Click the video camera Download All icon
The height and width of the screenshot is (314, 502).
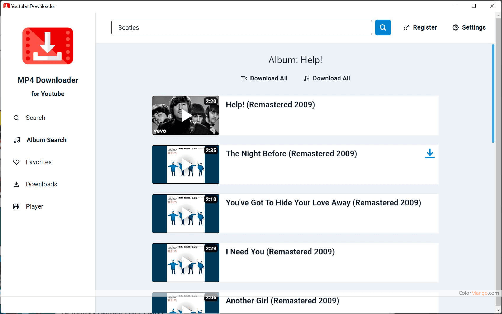pos(244,78)
